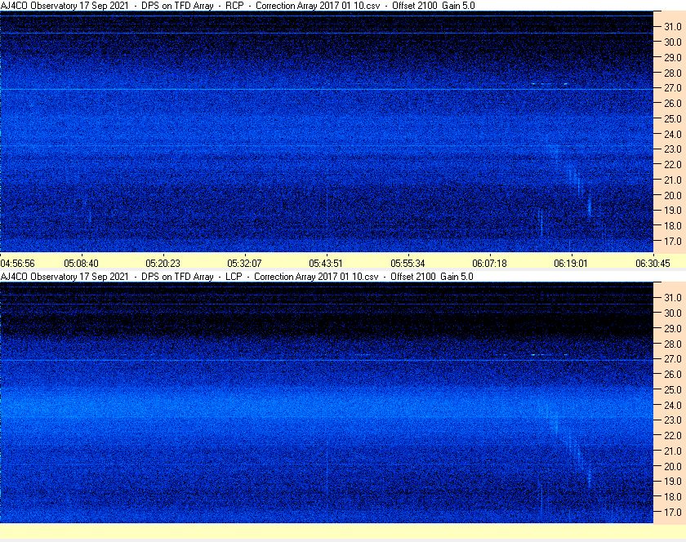The image size is (686, 542).
Task: Click inside the RCP spectrogram plot
Action: coord(327,131)
